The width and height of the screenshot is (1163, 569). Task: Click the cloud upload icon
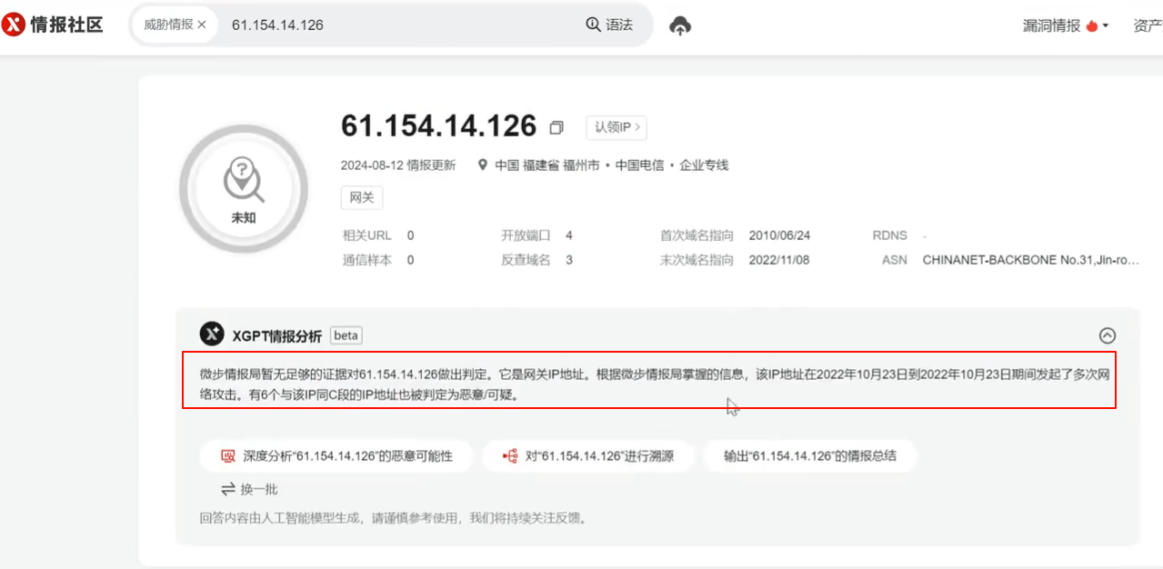(680, 25)
